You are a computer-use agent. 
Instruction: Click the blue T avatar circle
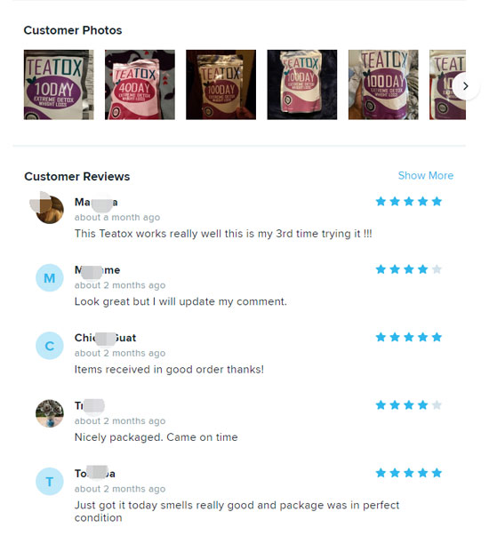click(x=50, y=481)
